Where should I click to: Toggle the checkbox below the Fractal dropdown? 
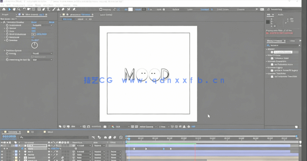coord(32,57)
